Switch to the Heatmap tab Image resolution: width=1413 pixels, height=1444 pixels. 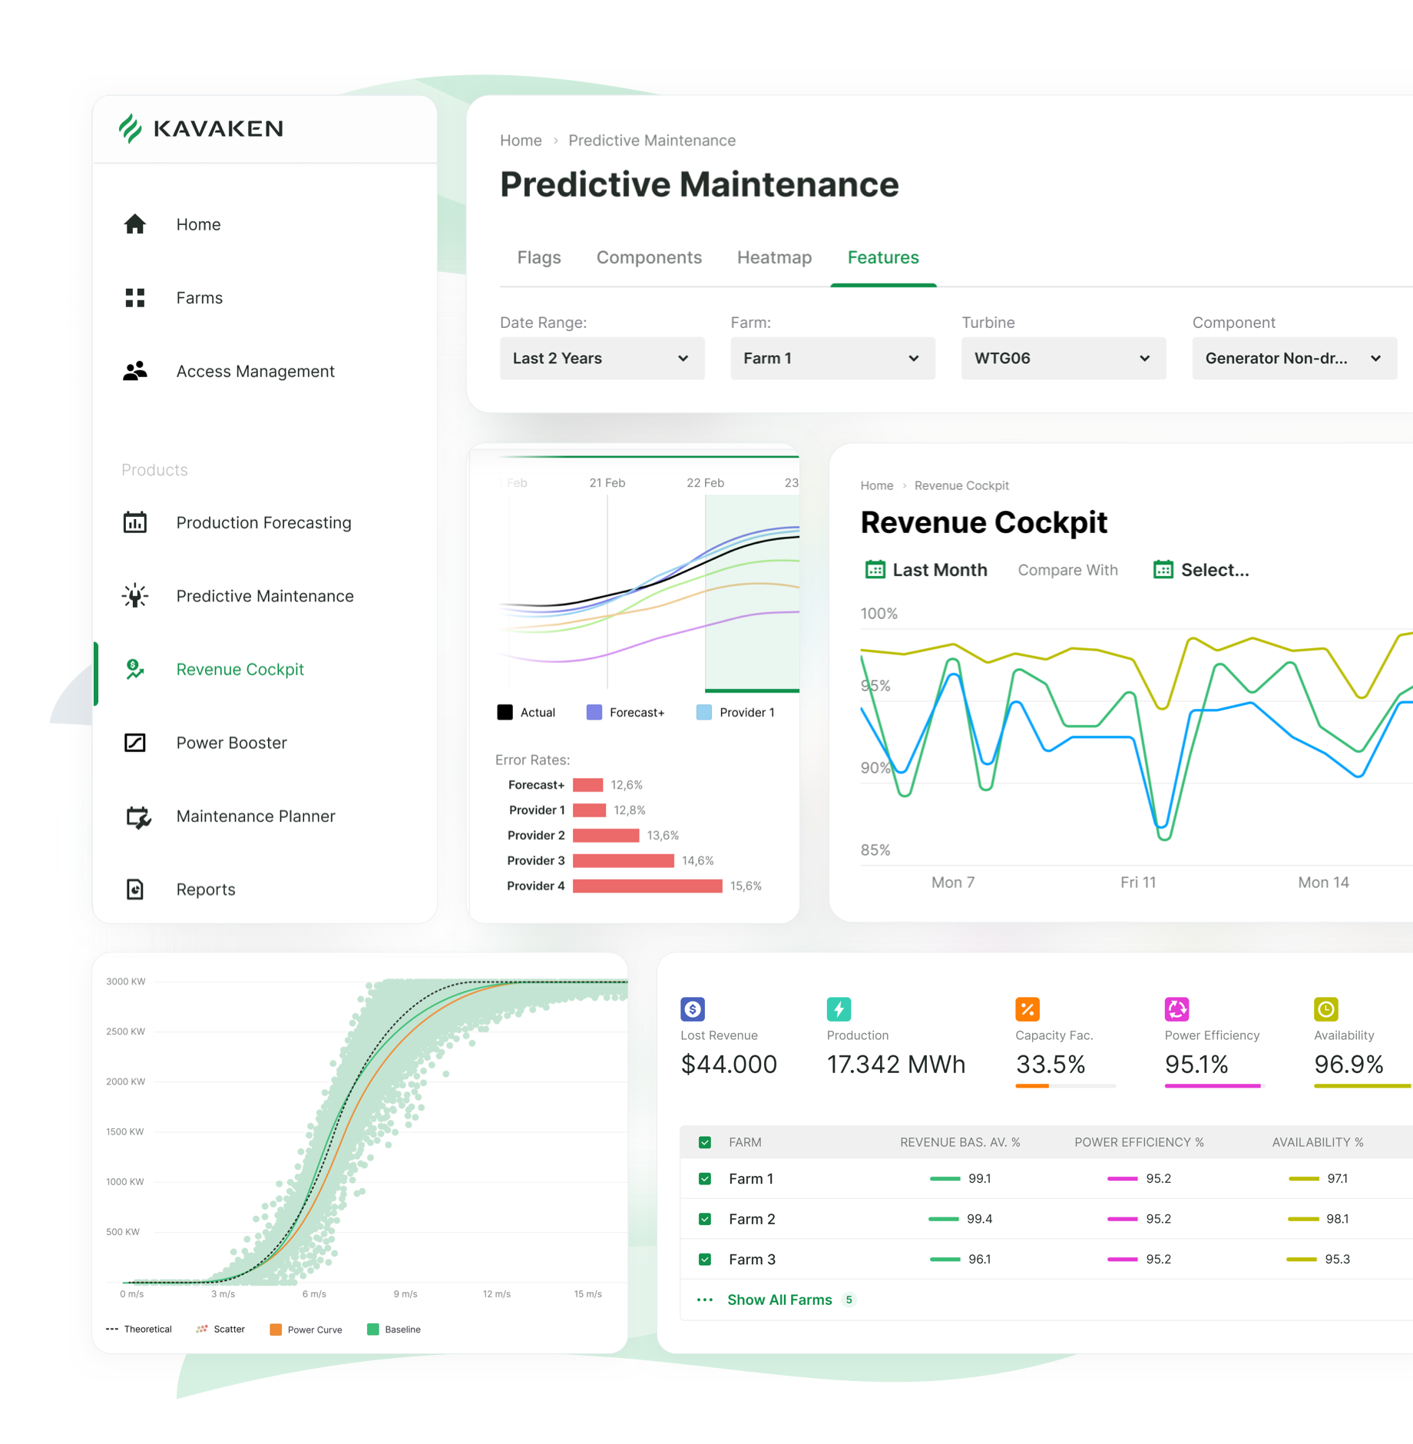coord(774,258)
